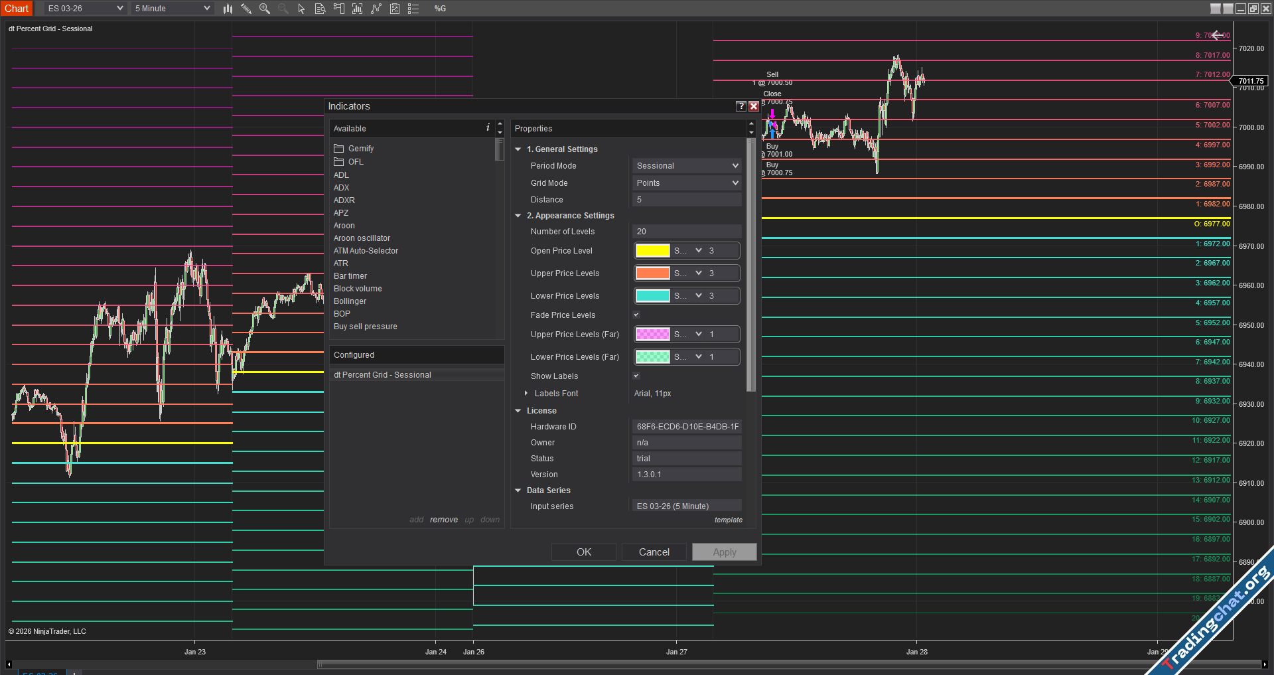Click the Properties list icon in toolbar
Image resolution: width=1274 pixels, height=675 pixels.
tap(413, 9)
